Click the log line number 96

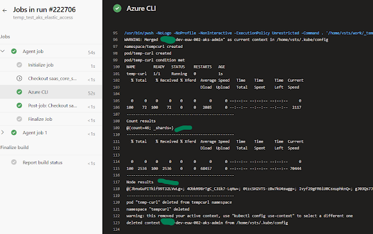click(x=115, y=40)
